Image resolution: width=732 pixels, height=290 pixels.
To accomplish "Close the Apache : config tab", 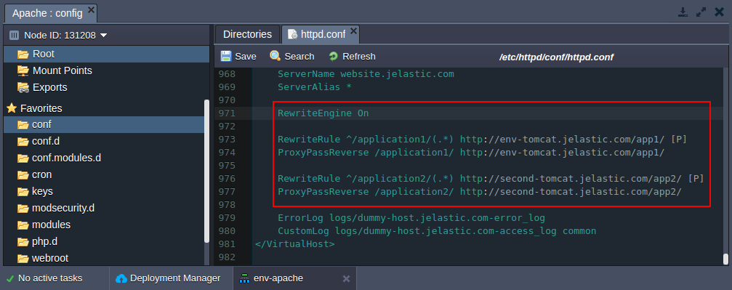I will (91, 9).
